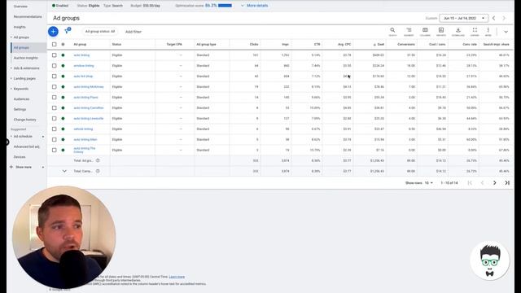The height and width of the screenshot is (293, 521).
Task: Open Overview in sidebar
Action: [x=20, y=7]
